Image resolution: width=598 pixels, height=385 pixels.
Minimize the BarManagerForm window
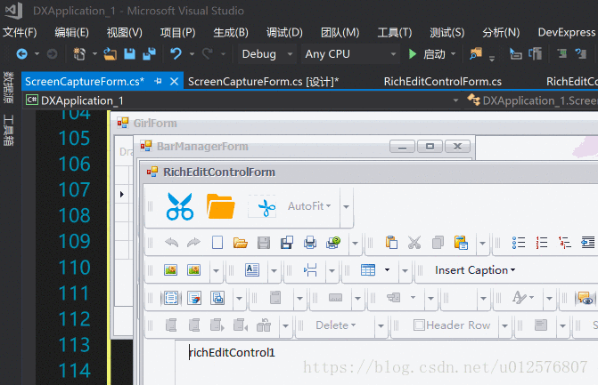coord(402,147)
